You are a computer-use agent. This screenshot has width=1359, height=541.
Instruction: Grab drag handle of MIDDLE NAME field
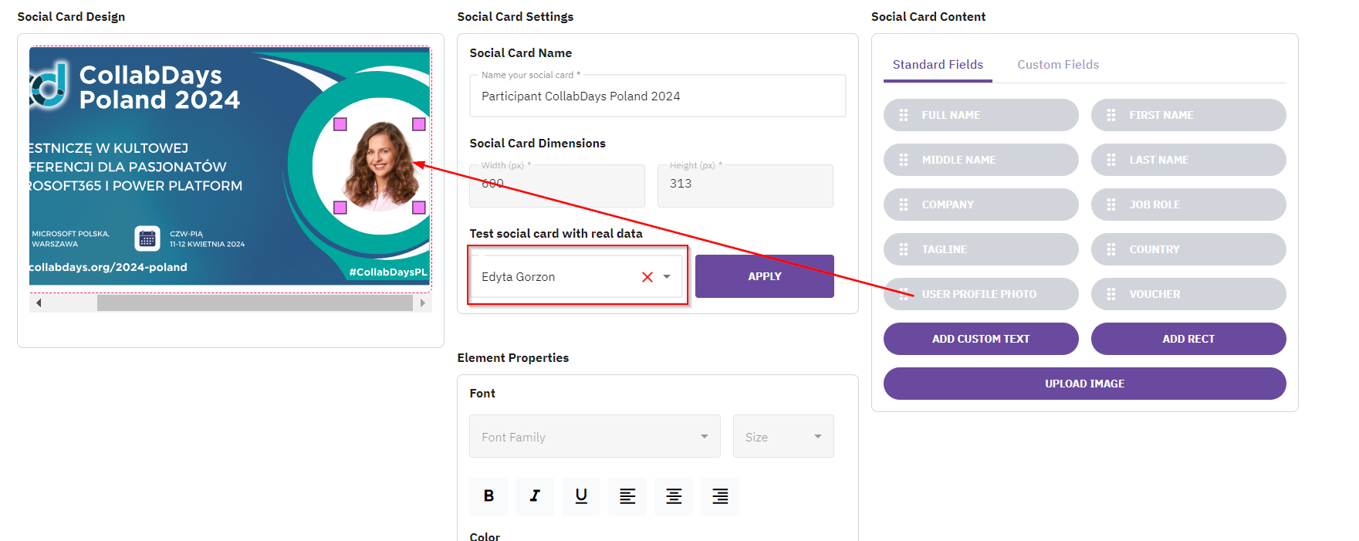[904, 160]
